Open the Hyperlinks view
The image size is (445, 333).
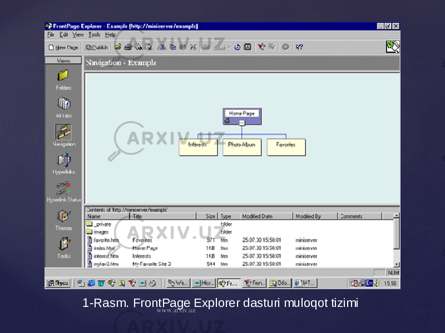[63, 164]
